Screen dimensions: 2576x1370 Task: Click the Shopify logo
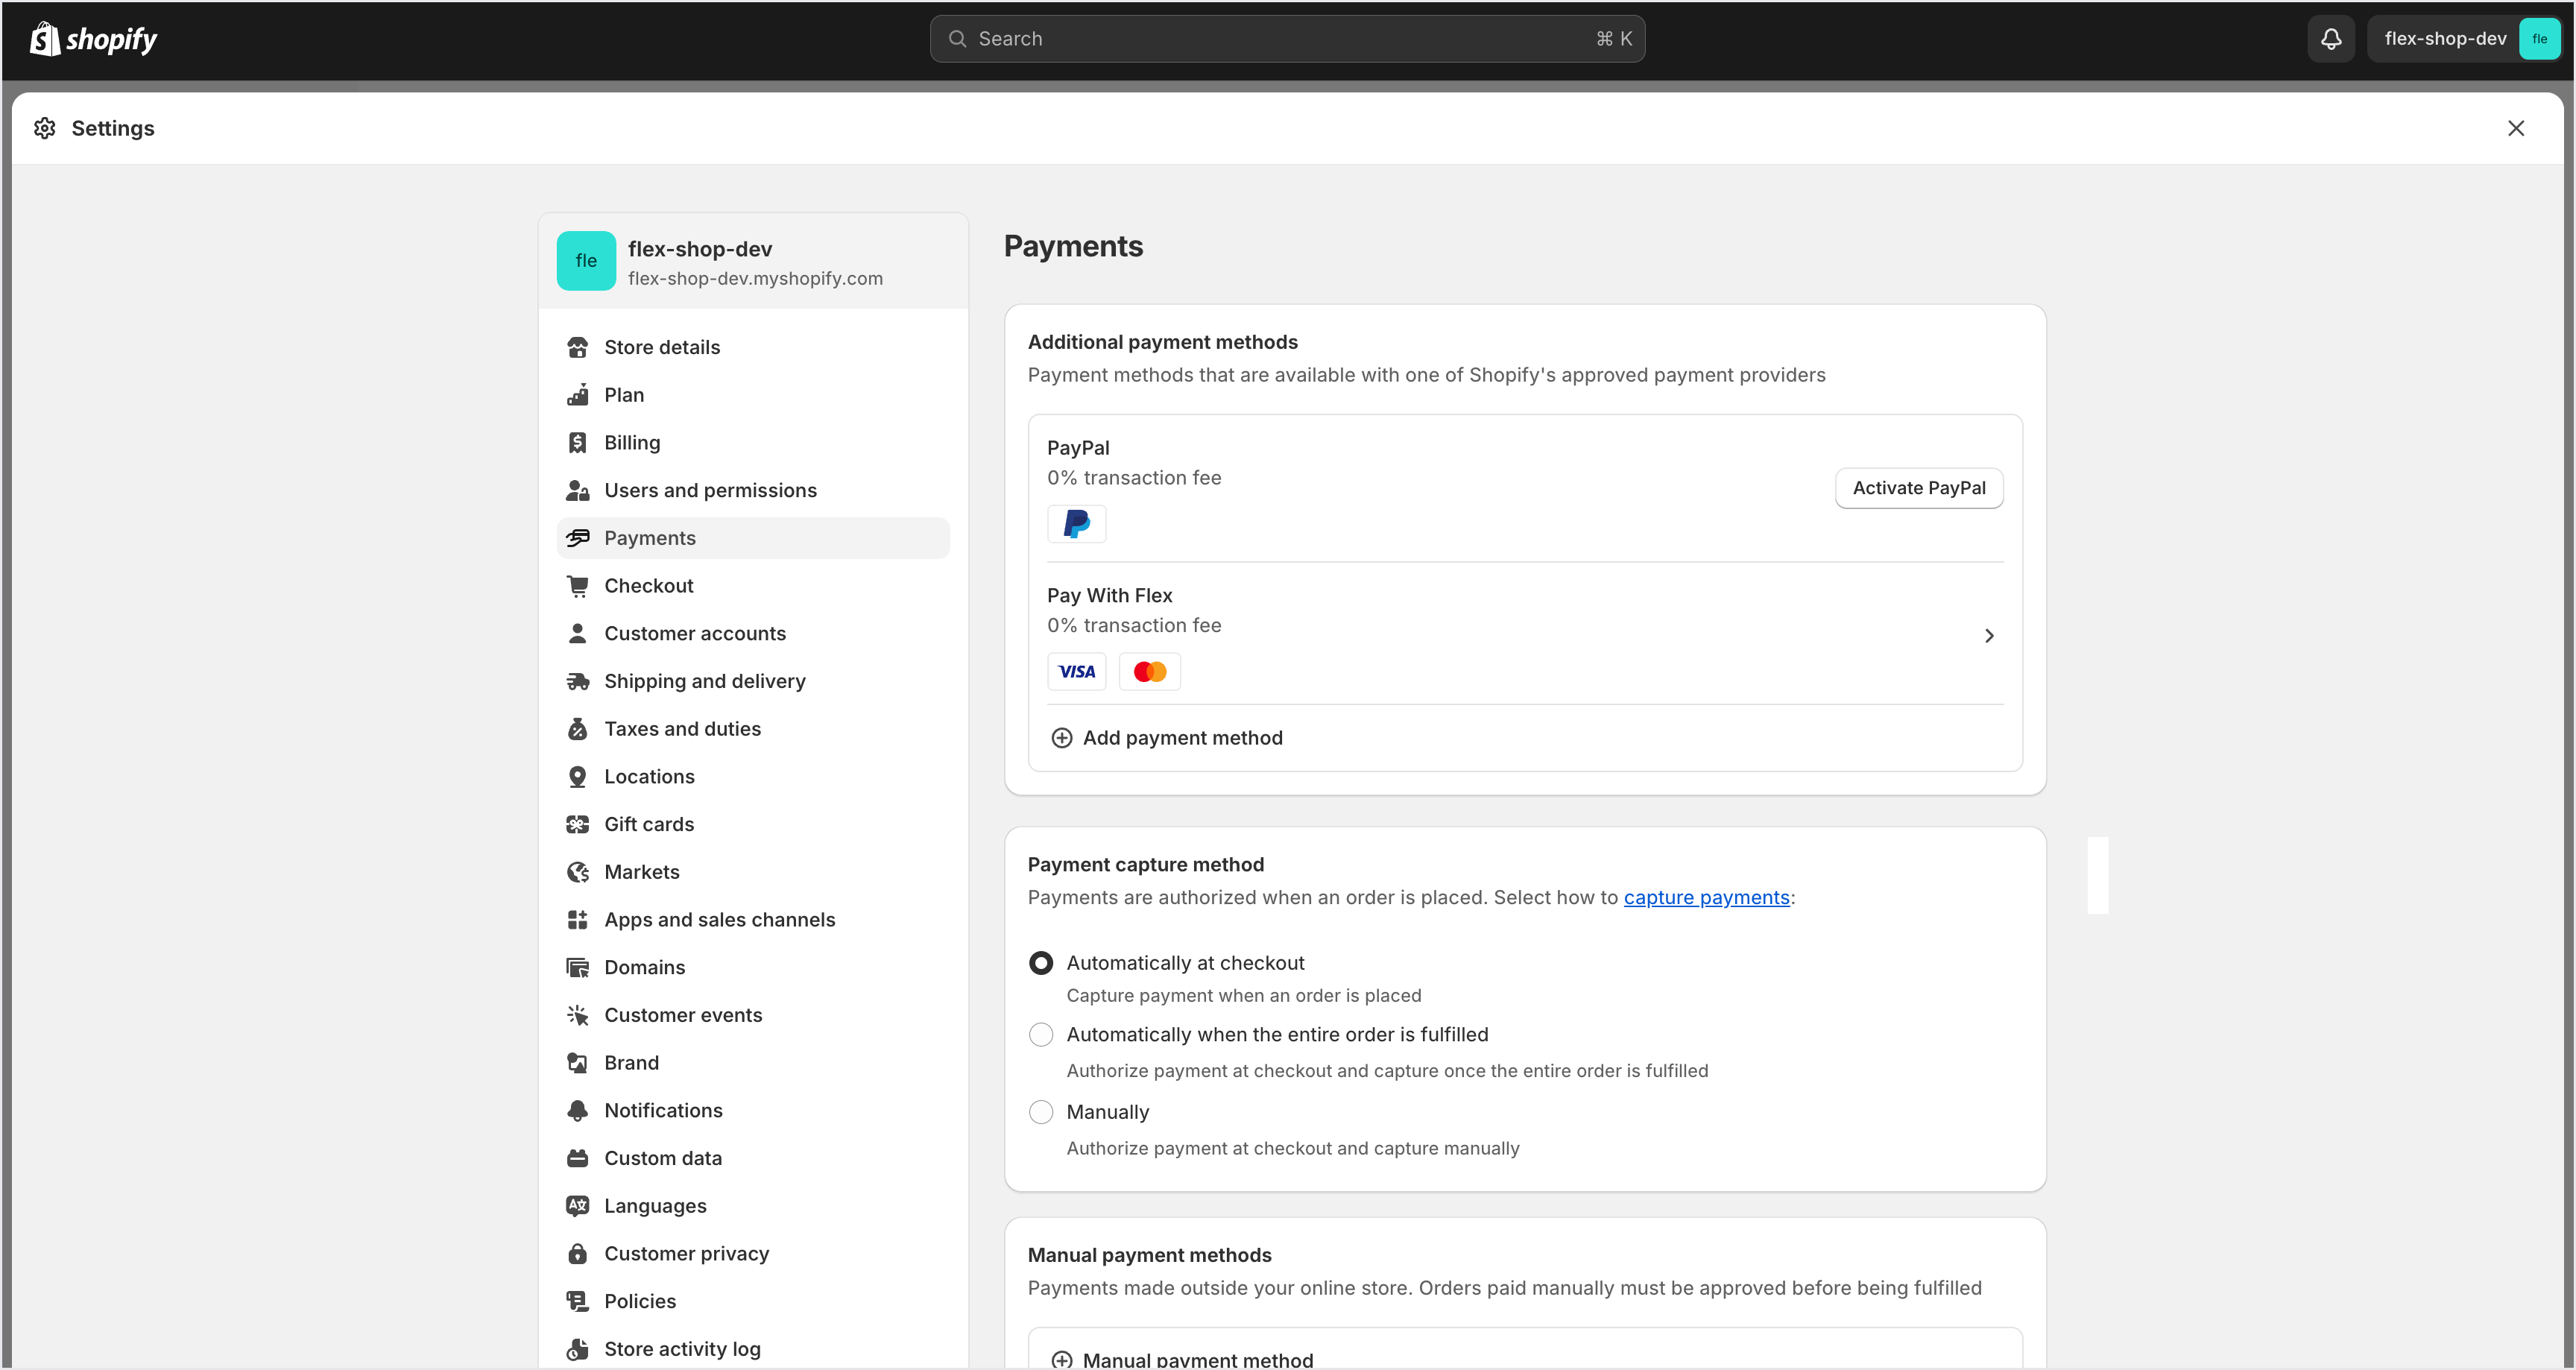(94, 39)
